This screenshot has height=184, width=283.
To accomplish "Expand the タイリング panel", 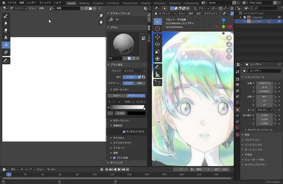I will click(116, 163).
